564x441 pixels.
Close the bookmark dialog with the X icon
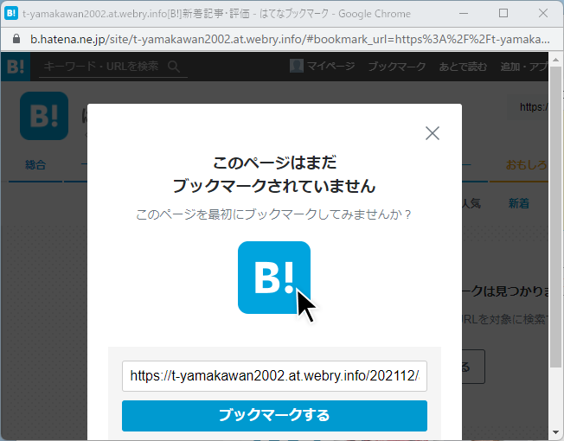coord(432,133)
